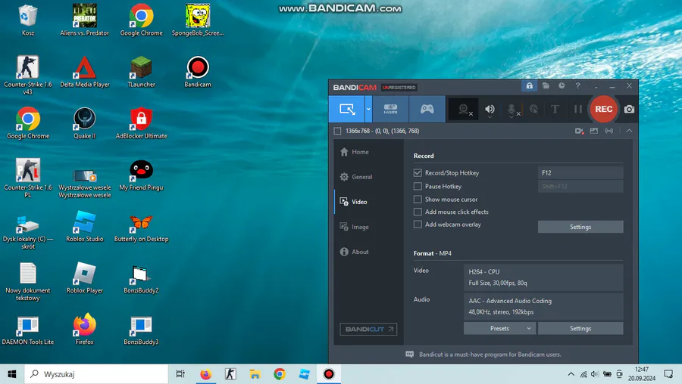Image resolution: width=682 pixels, height=384 pixels.
Task: Open the Image settings tab
Action: pos(355,227)
